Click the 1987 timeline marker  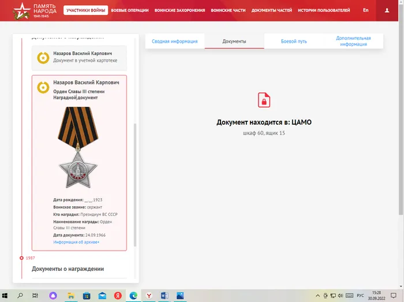click(21, 258)
